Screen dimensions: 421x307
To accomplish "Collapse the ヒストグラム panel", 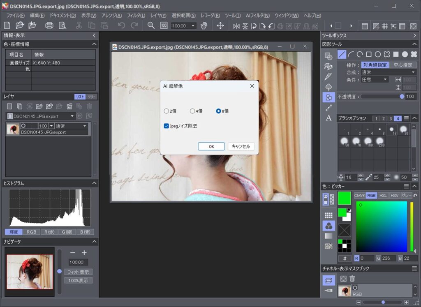I will (94, 183).
